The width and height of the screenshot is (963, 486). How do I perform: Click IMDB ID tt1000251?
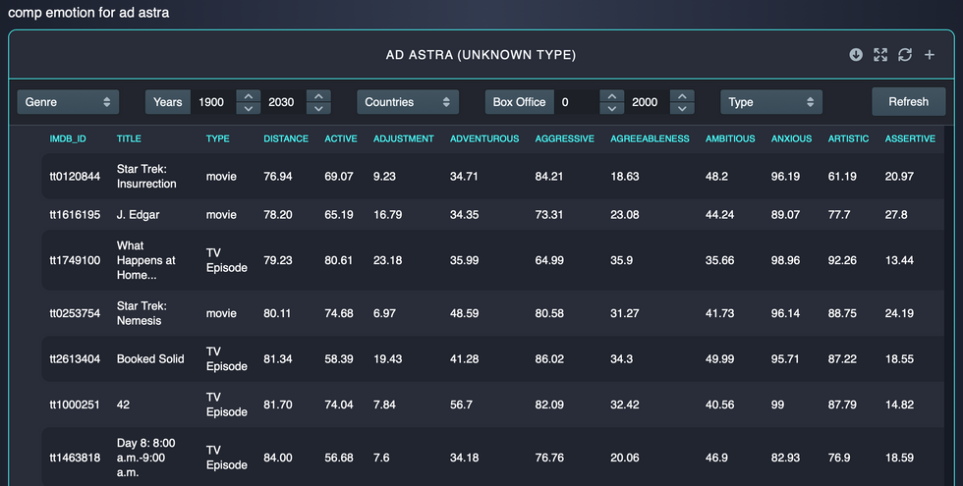tap(75, 405)
